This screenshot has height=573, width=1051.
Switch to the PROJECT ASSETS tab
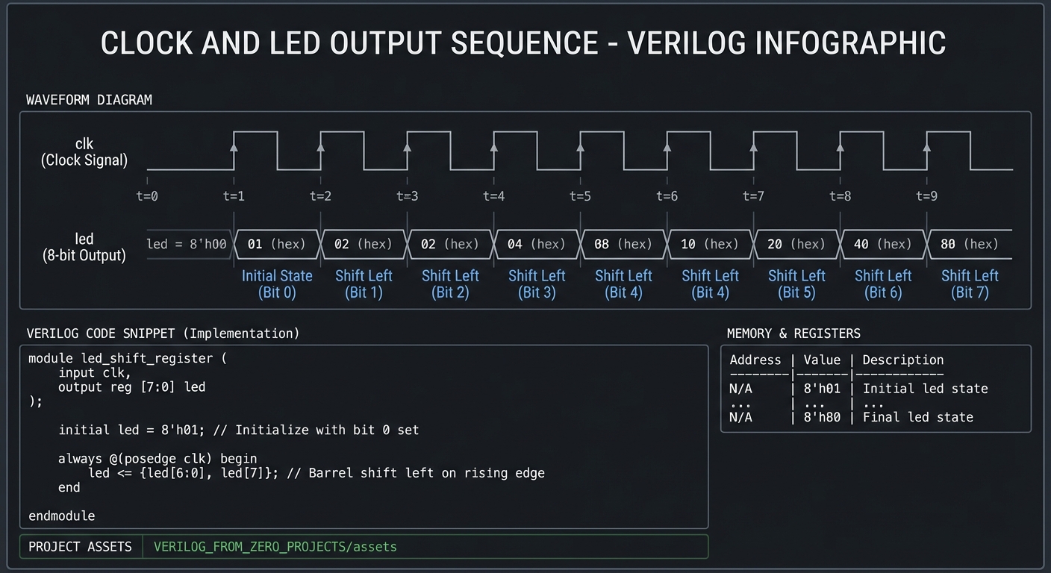pyautogui.click(x=80, y=546)
